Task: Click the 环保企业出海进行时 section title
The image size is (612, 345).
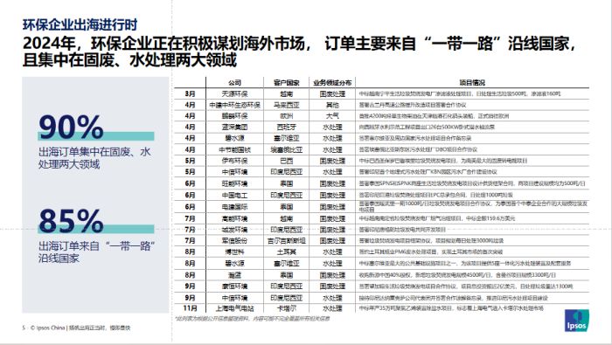Action: pos(80,24)
